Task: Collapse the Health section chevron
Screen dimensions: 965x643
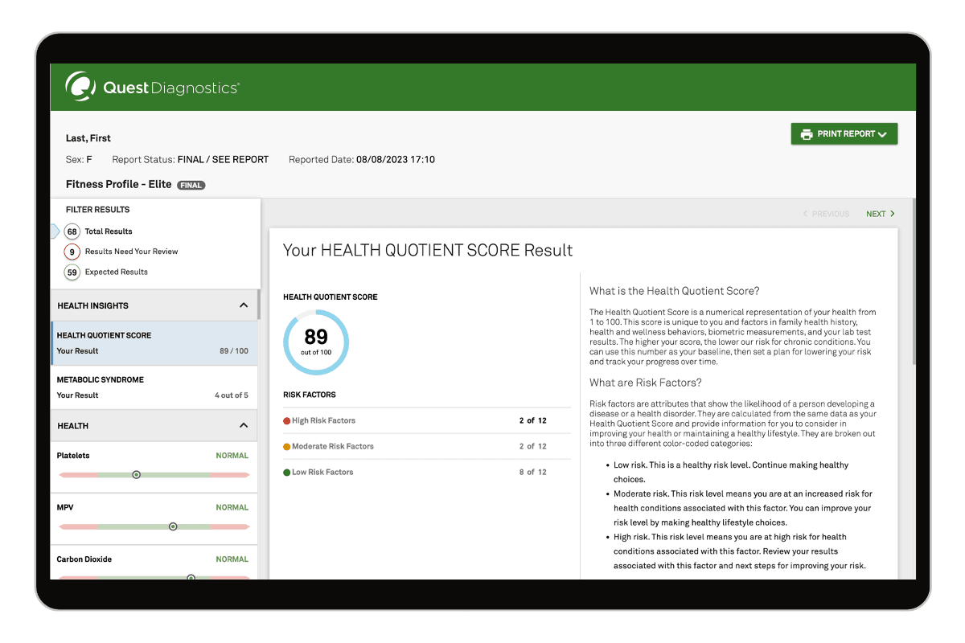Action: pos(244,426)
